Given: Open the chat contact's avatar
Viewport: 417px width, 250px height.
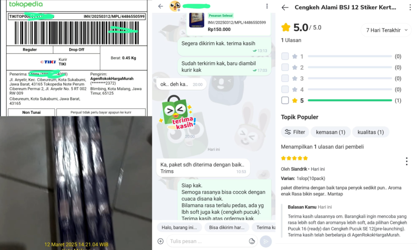Looking at the screenshot, I should 175,6.
